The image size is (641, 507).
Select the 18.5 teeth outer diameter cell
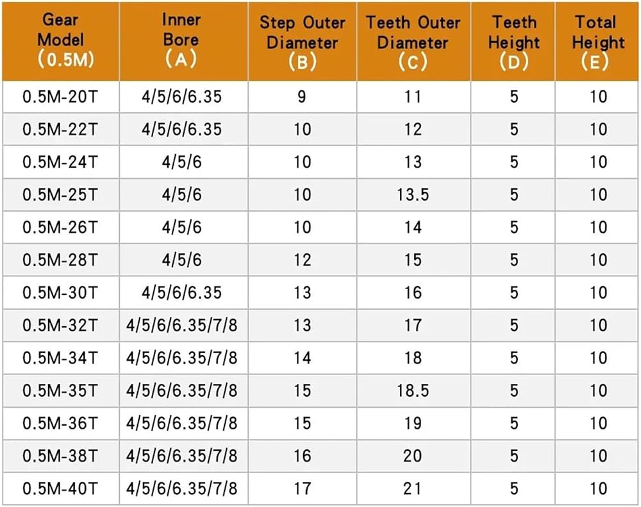coord(413,390)
